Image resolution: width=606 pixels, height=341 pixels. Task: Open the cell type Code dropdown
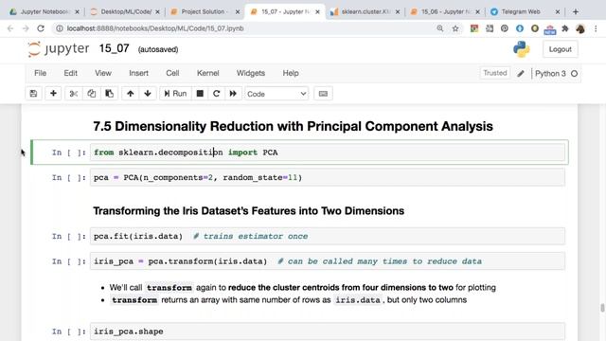click(x=276, y=94)
